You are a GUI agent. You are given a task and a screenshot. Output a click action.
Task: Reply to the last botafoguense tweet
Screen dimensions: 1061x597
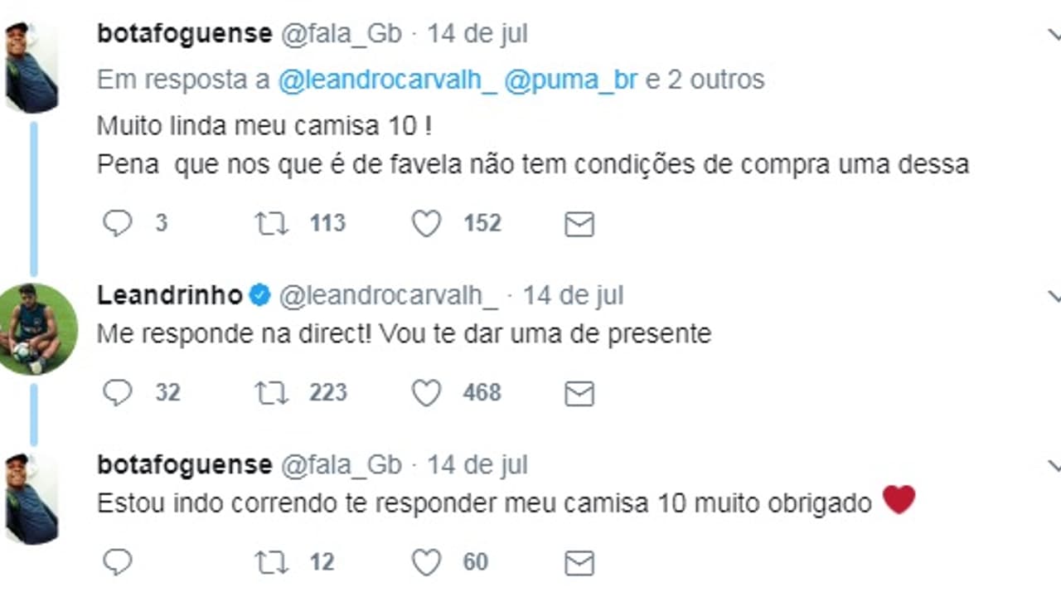point(117,562)
